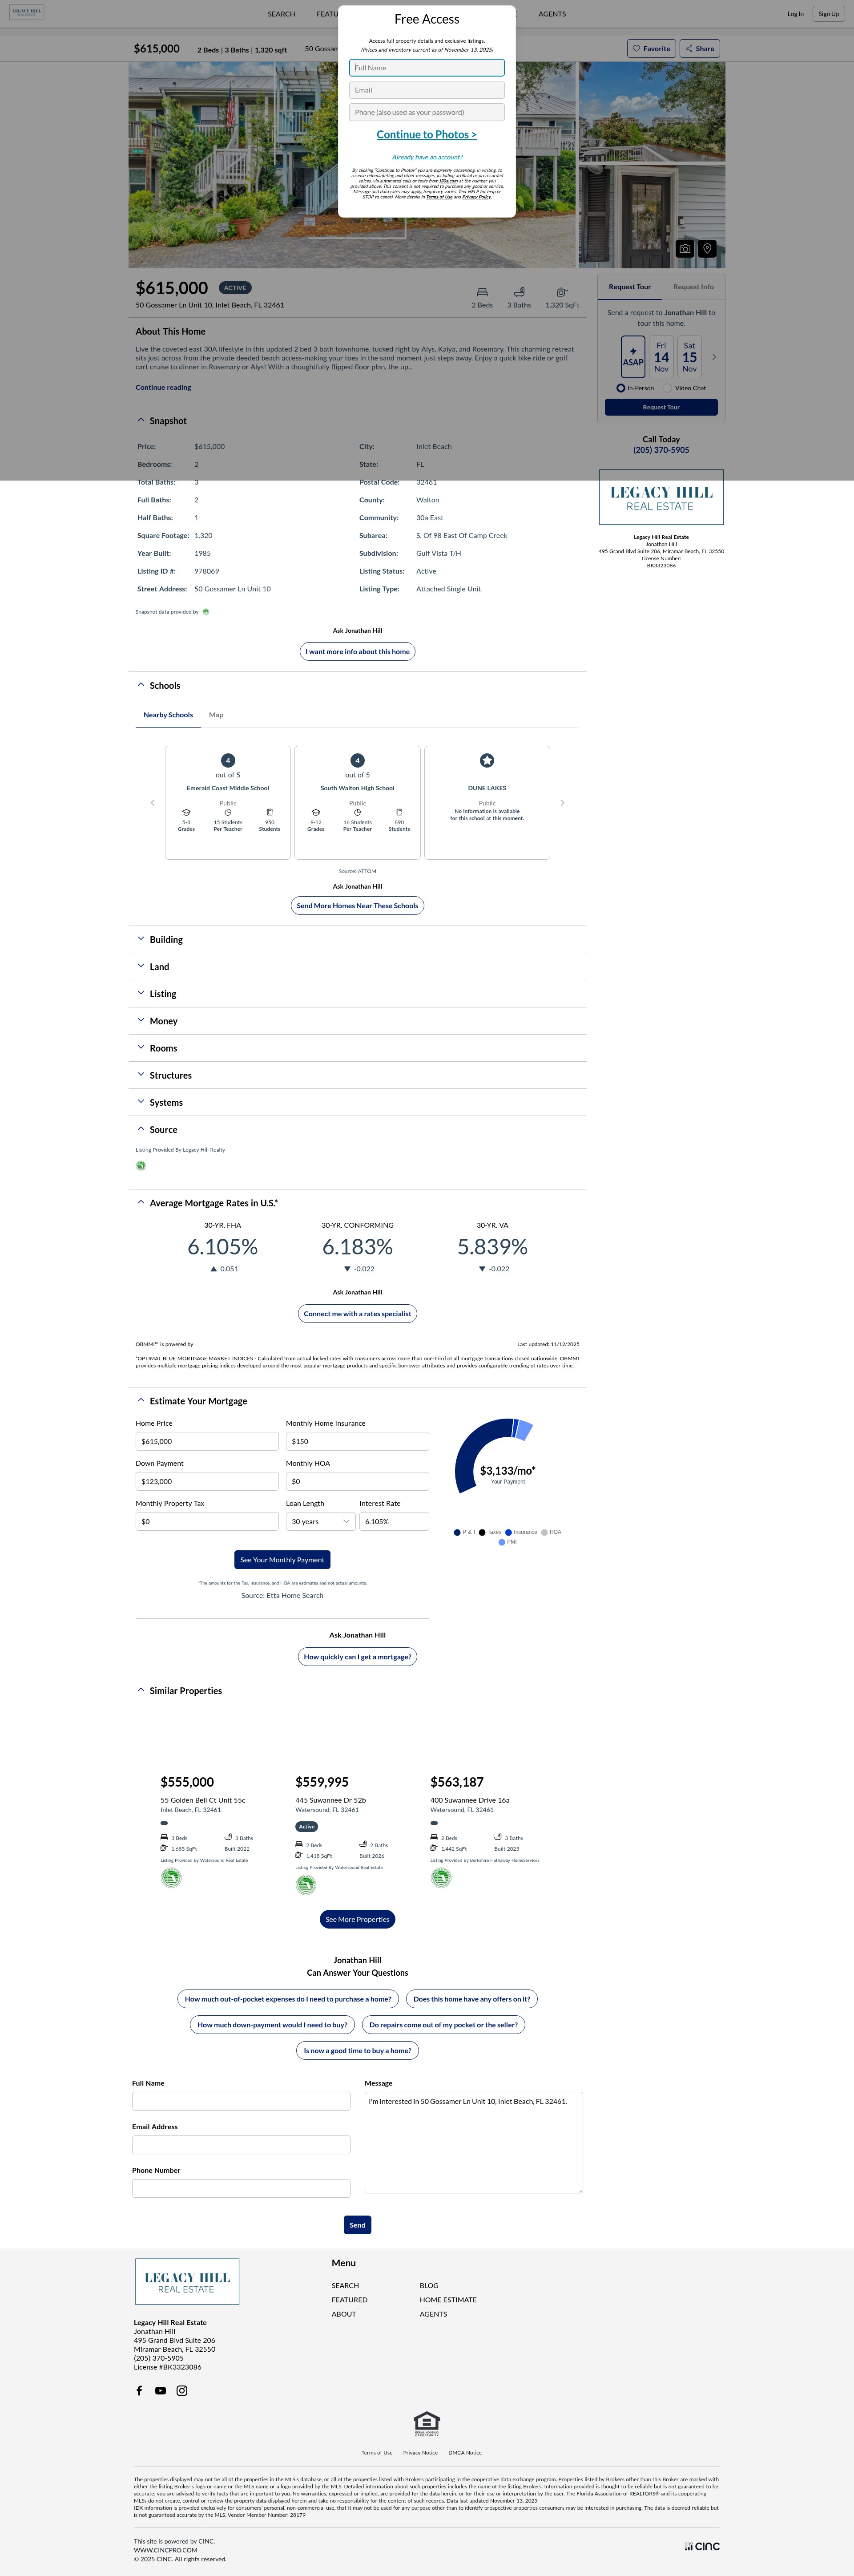Click the Share button
Image resolution: width=854 pixels, height=2576 pixels.
click(700, 48)
